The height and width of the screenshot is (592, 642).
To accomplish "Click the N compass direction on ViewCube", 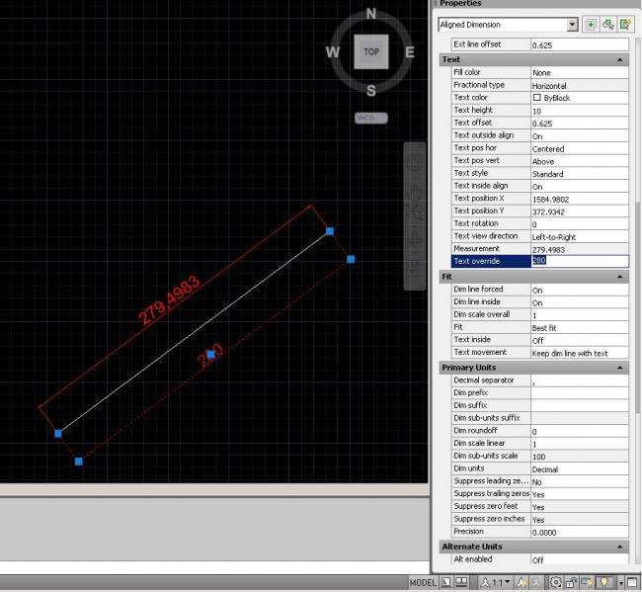I will click(x=371, y=14).
